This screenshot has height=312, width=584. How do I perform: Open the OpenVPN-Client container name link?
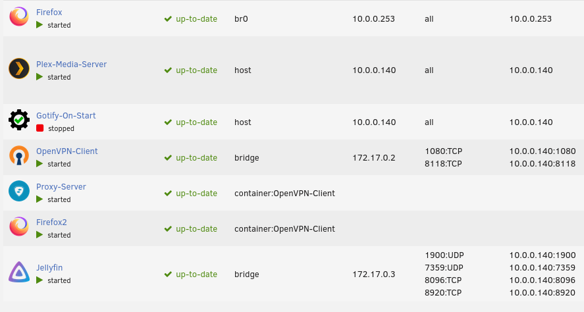coord(67,151)
